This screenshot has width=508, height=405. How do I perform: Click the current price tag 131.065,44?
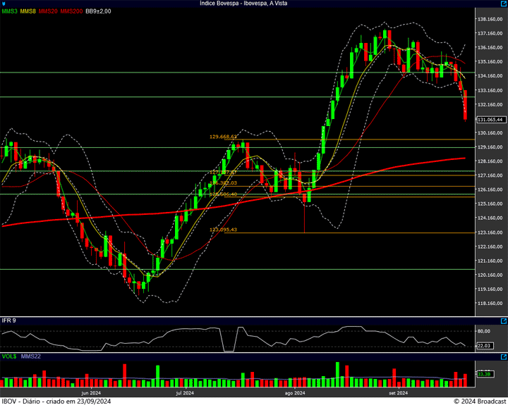click(x=488, y=120)
